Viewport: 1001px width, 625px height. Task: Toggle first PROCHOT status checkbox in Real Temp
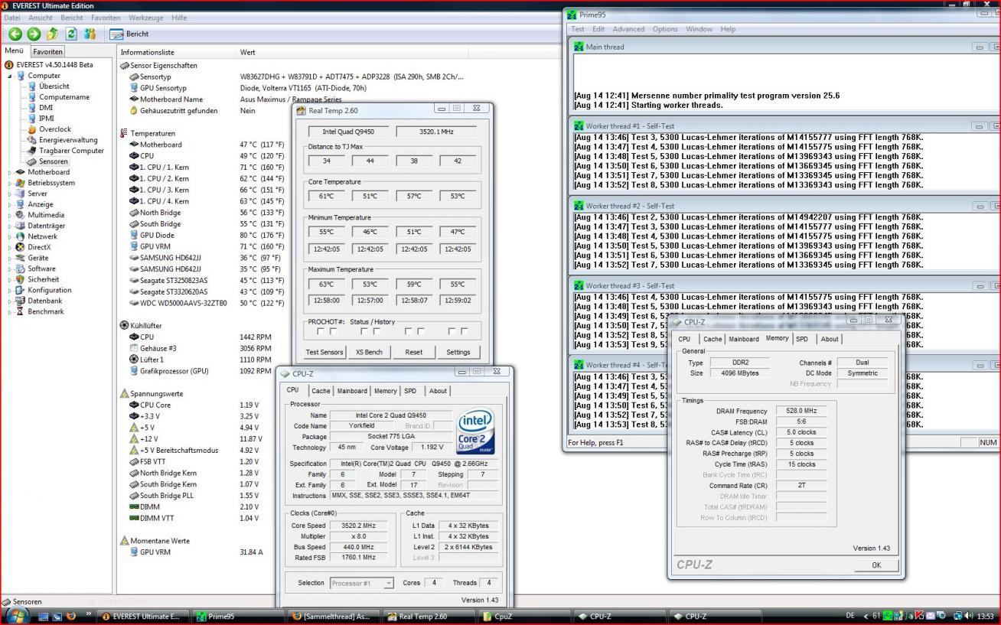point(320,331)
